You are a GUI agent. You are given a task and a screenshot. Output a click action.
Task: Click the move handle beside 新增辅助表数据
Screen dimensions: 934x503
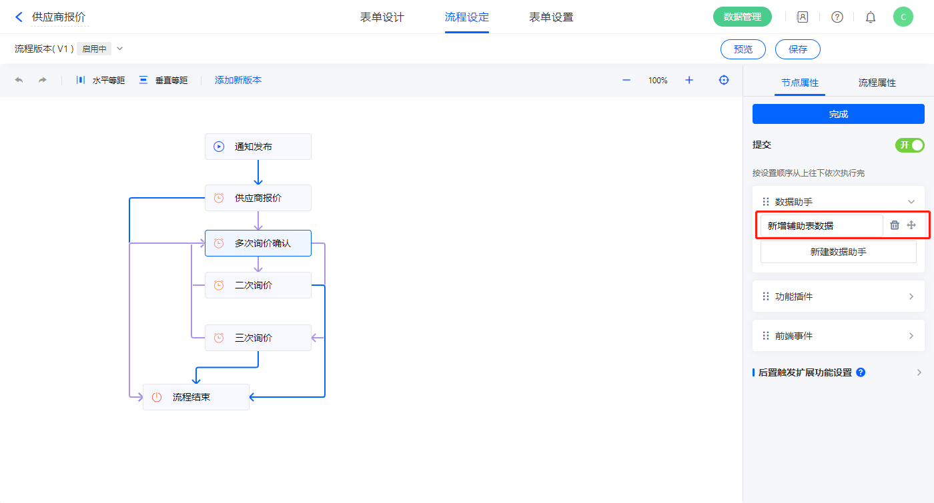911,225
